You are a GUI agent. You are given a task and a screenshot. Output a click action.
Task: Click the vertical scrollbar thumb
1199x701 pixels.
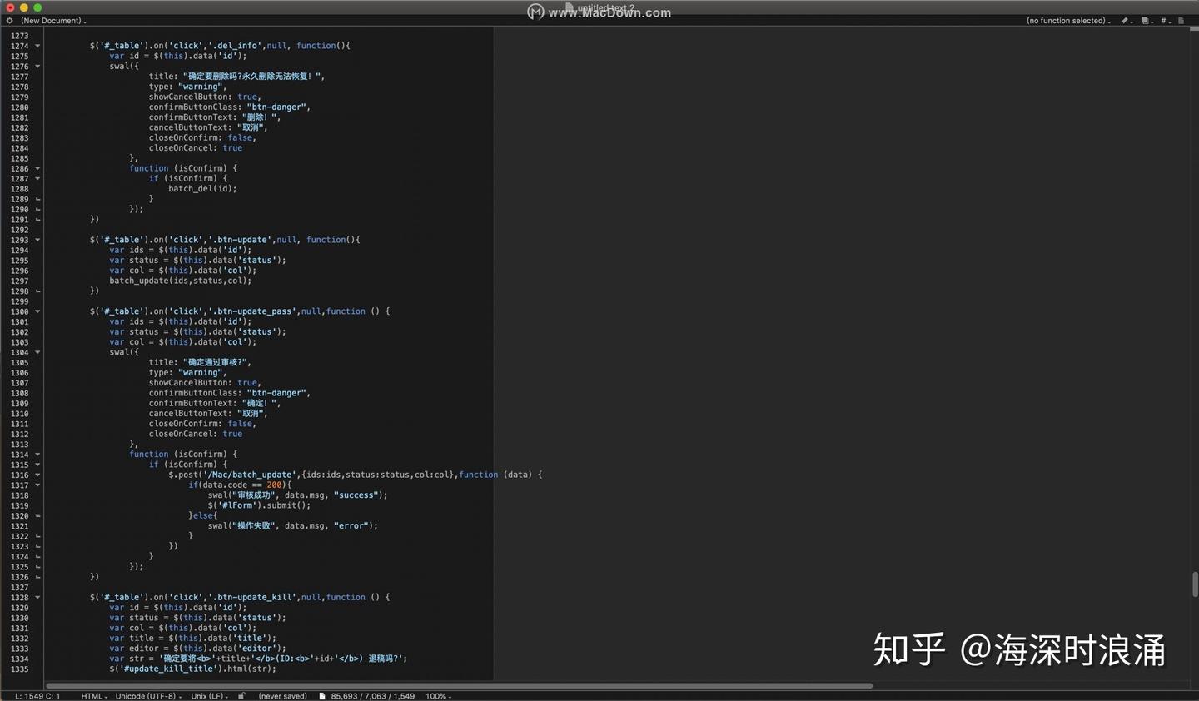click(x=1195, y=584)
